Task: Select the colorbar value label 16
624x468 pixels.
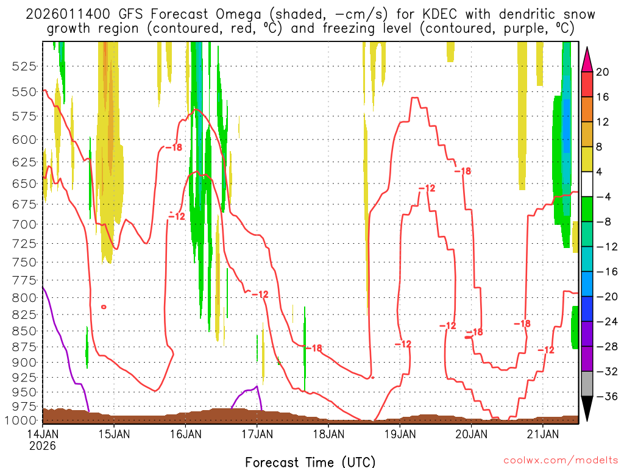Action: (603, 97)
